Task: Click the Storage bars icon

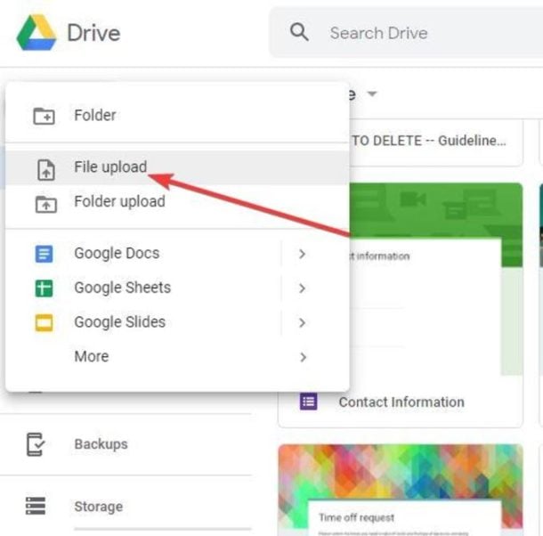Action: coord(36,506)
